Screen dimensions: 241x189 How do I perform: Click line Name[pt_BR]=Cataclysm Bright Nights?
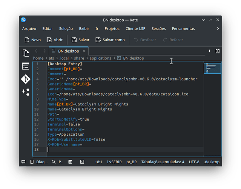click(87, 104)
